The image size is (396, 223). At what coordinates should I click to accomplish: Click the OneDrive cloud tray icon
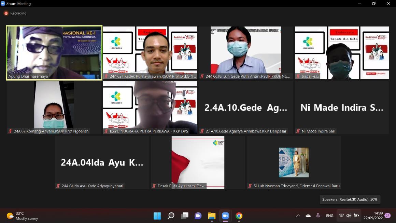(308, 216)
